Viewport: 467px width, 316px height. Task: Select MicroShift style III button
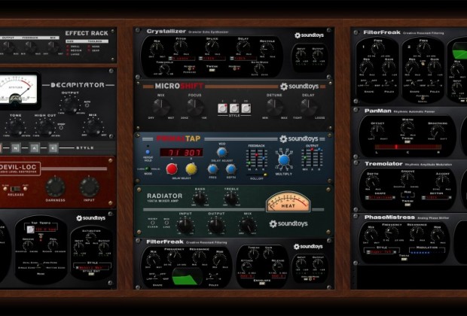pyautogui.click(x=246, y=108)
